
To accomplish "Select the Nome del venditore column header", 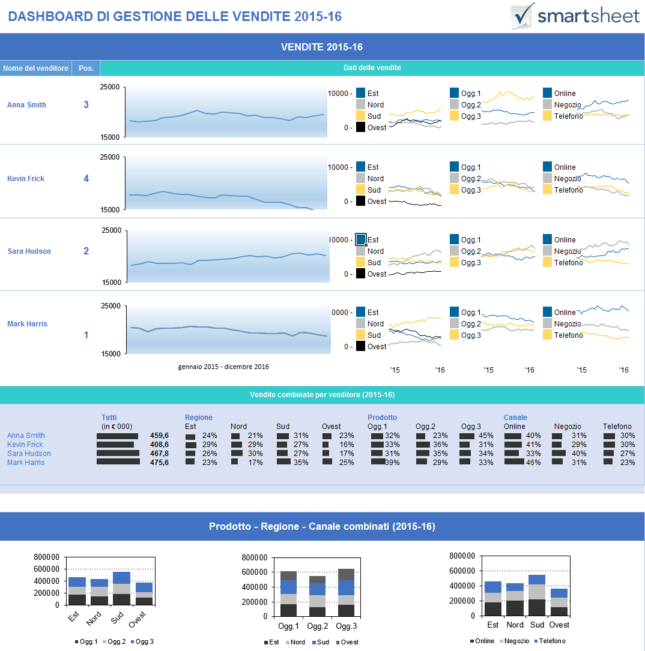I will 36,68.
